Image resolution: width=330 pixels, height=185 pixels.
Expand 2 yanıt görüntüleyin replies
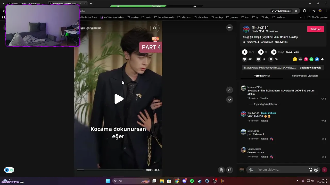coord(267,104)
